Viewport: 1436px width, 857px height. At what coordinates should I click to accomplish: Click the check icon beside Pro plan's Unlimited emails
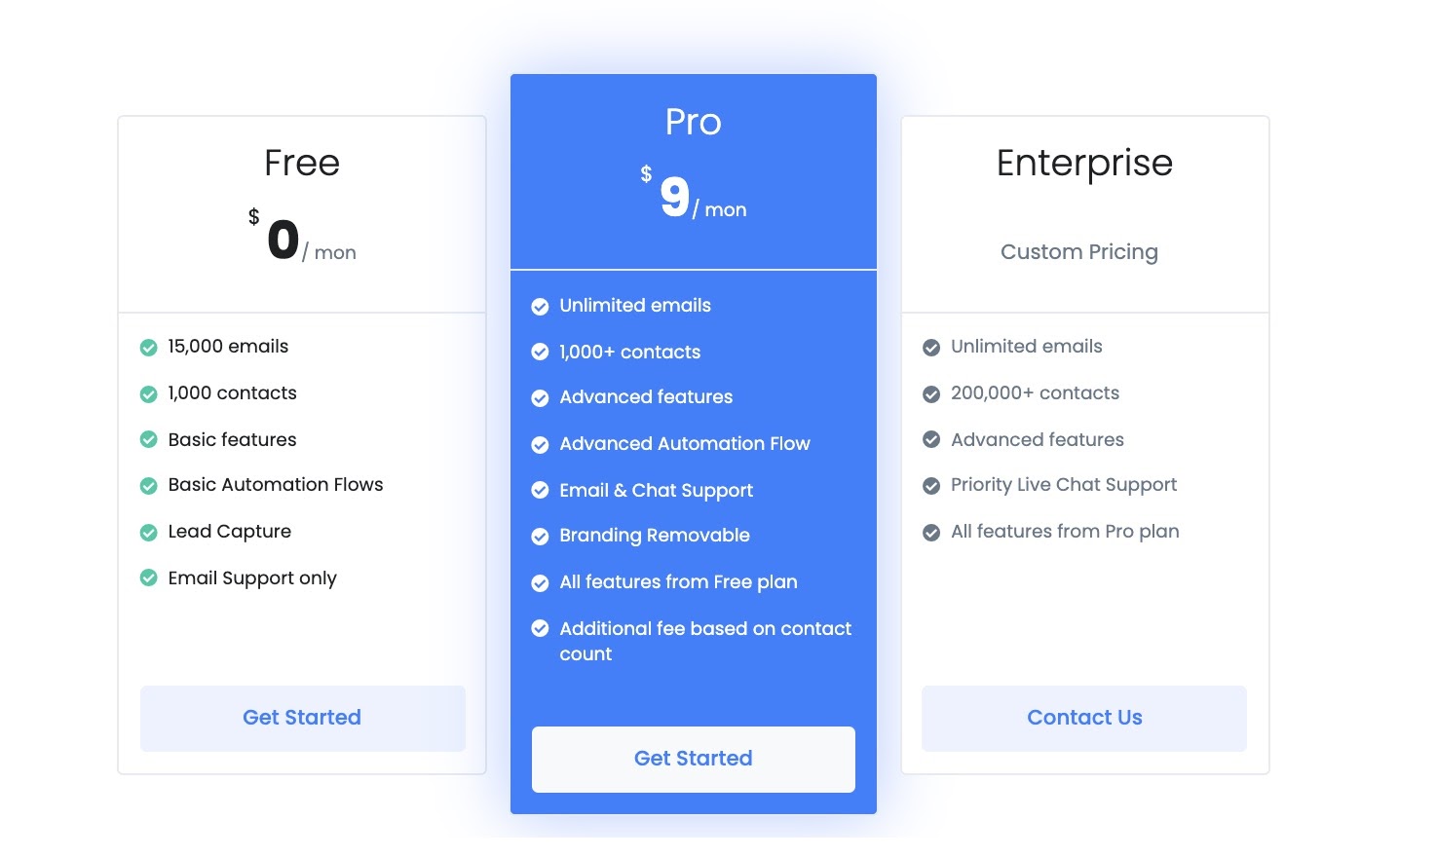(540, 307)
